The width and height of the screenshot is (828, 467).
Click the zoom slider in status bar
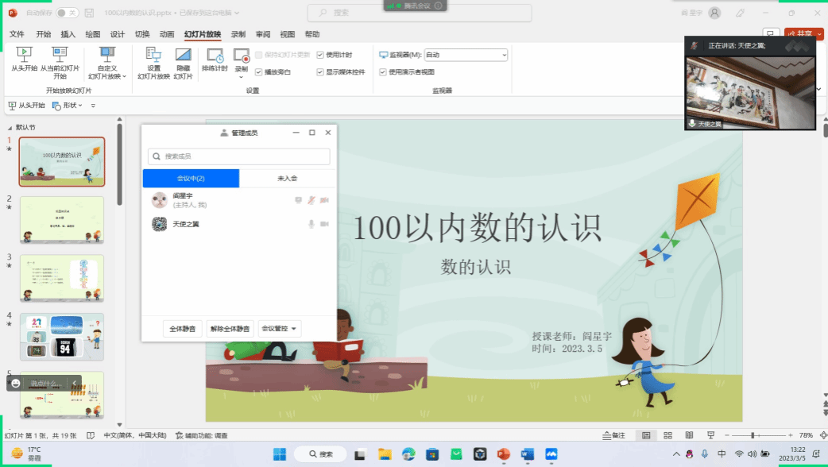[x=753, y=435]
